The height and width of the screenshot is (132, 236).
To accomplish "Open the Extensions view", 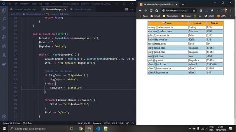I will pyautogui.click(x=4, y=46).
